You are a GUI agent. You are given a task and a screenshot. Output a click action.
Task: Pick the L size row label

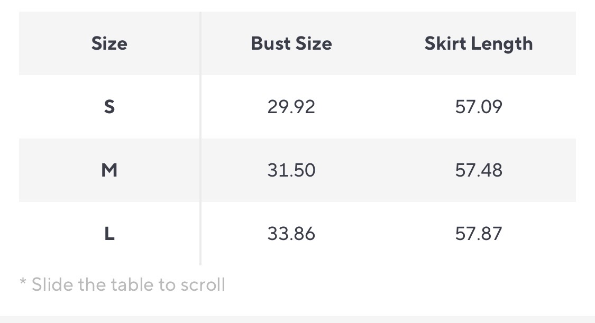109,234
